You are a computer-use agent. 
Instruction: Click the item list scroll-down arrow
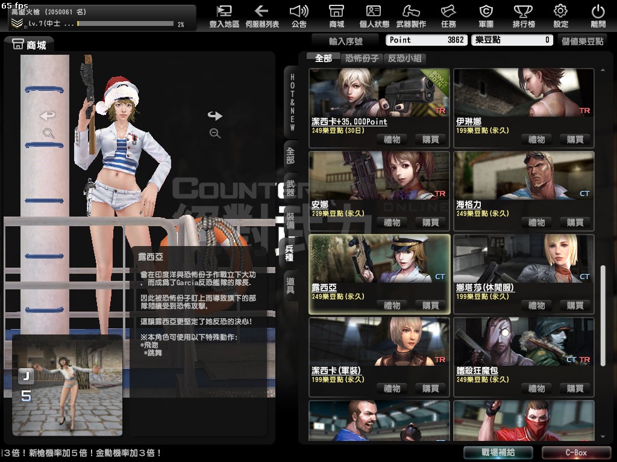(x=603, y=437)
